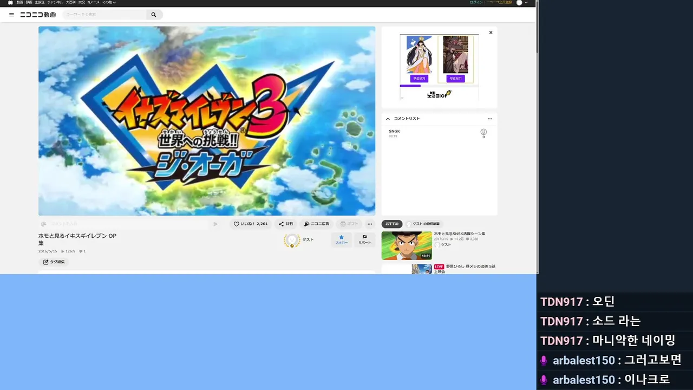Click the 共有 share button

286,224
